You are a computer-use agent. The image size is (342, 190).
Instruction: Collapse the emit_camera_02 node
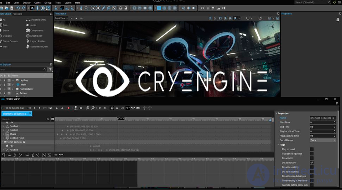pos(2,142)
